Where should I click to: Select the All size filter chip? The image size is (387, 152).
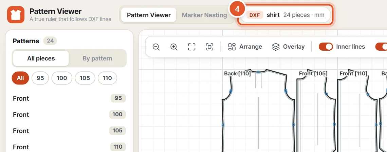coord(20,78)
